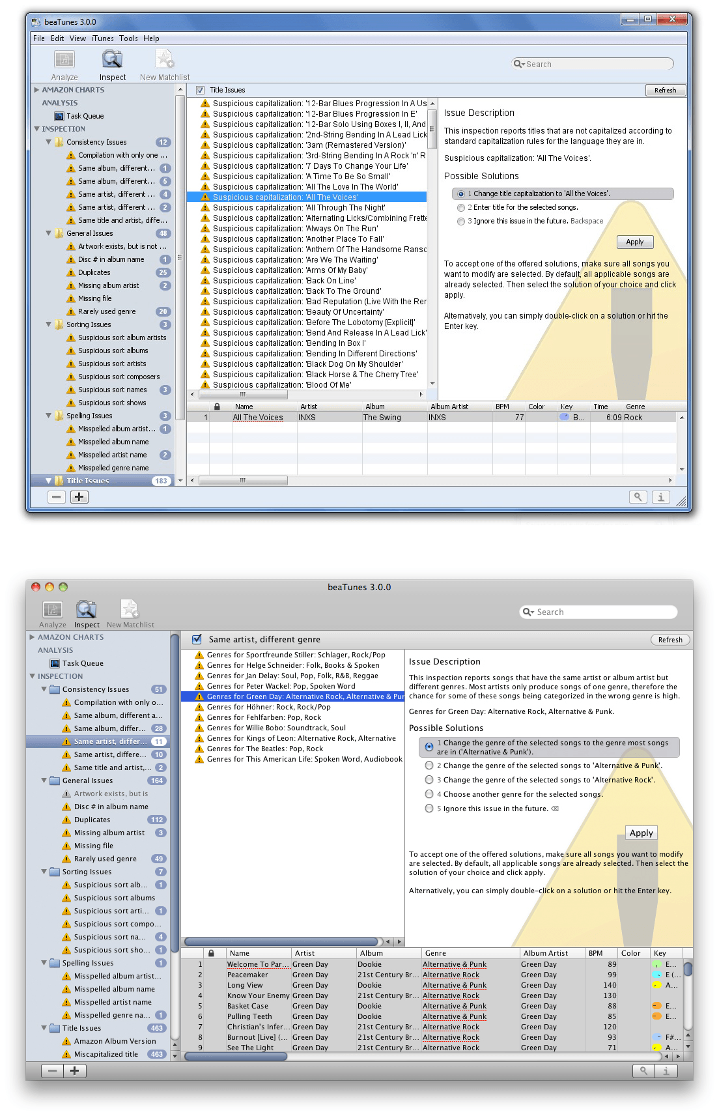Collapse INSPECTION section in Windows sidebar
The height and width of the screenshot is (1116, 719).
(x=36, y=129)
